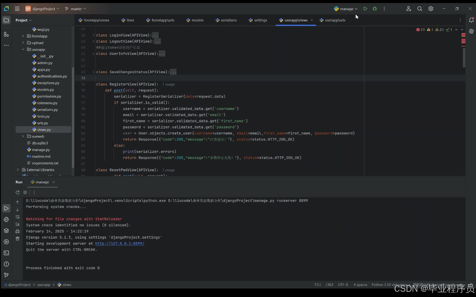Start debugging with the bug icon
Screen dimensions: 476x297
pos(375,9)
